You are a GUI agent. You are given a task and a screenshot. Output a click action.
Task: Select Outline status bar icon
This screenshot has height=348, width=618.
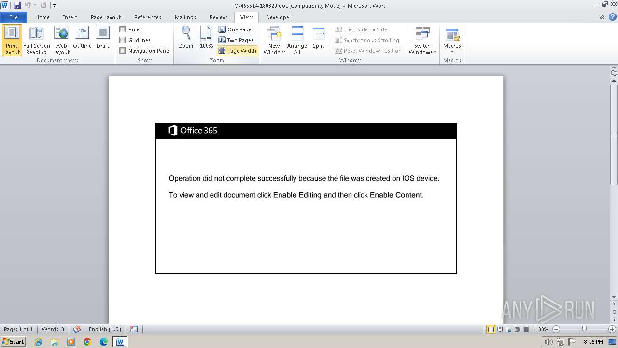[x=517, y=329]
